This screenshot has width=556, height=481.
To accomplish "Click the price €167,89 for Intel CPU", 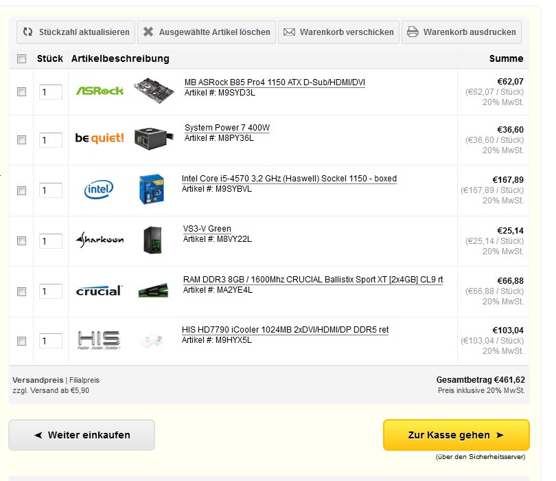I will click(x=508, y=180).
